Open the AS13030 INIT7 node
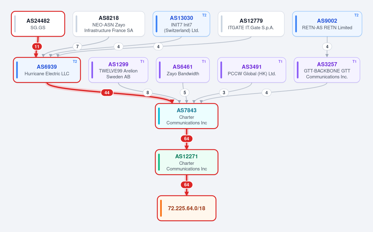The width and height of the screenshot is (373, 232). tap(181, 24)
